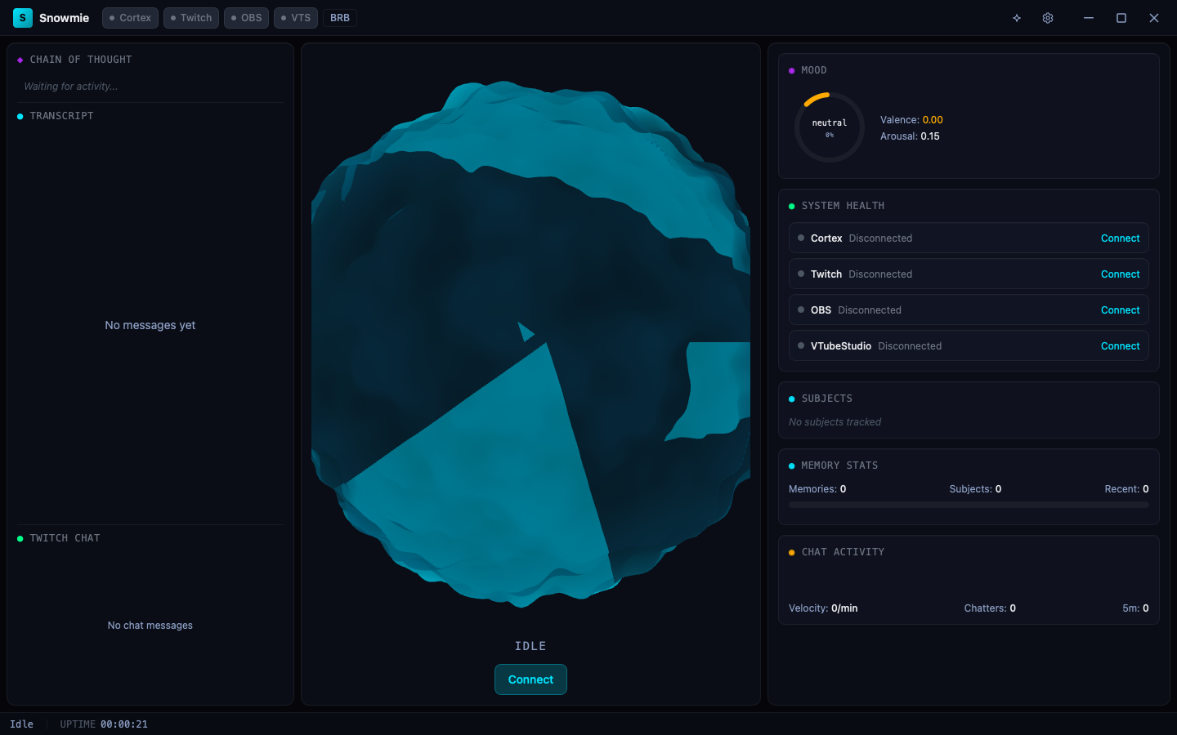Close the Snowmie window

click(x=1154, y=18)
